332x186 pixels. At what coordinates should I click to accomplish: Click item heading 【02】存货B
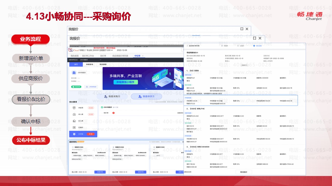coord(192,71)
